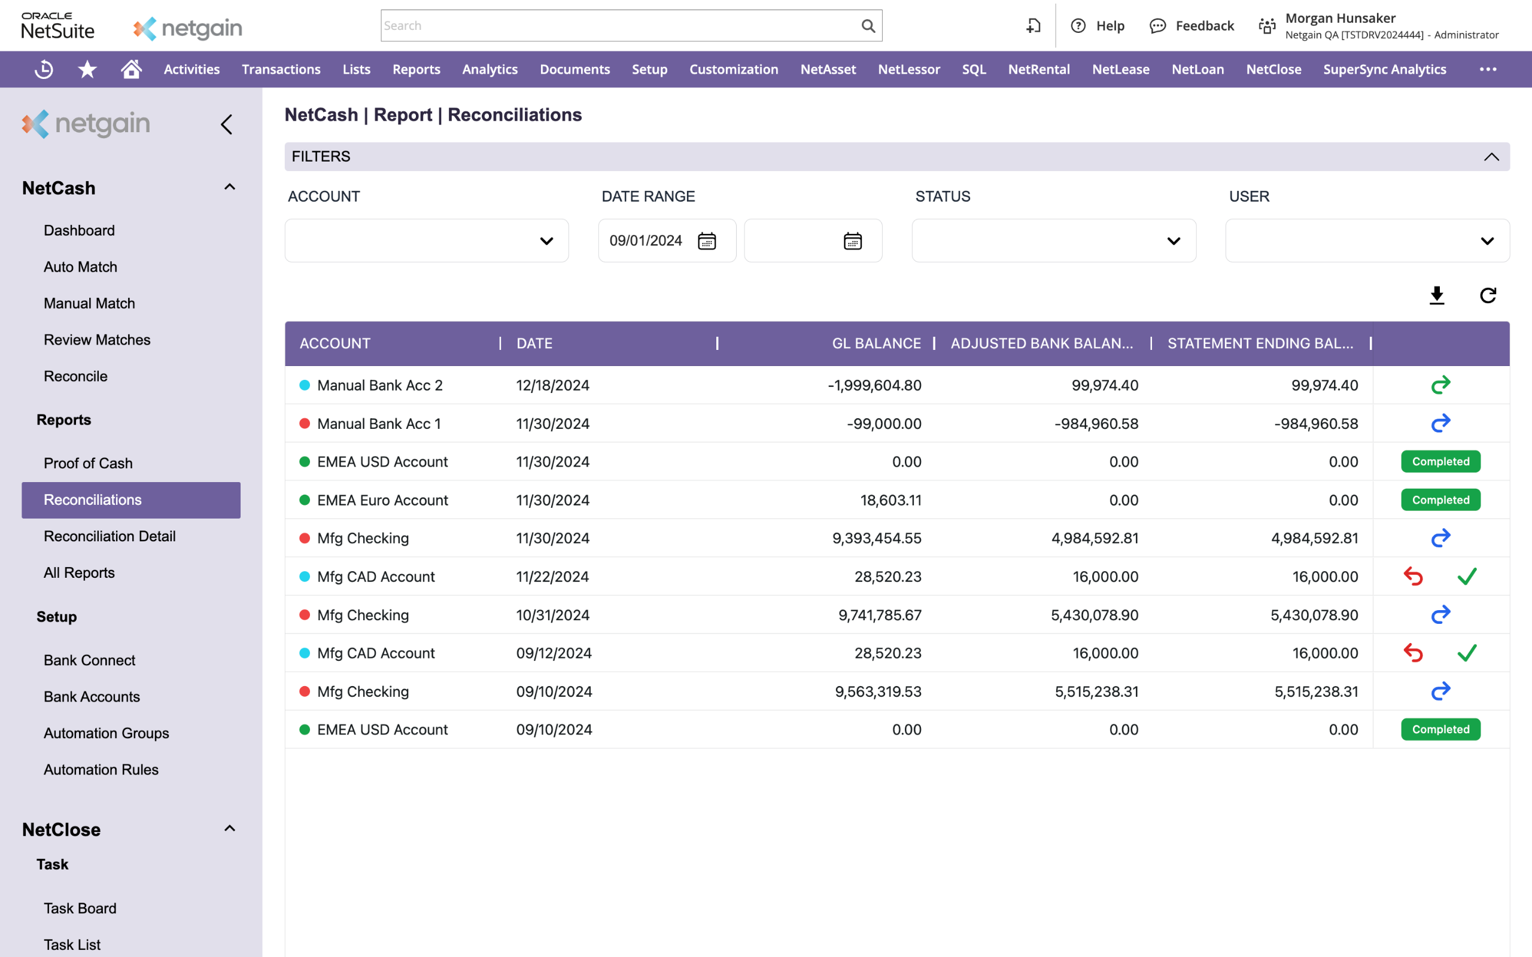Click green checkmark for Mfg CAD Account 09/12/2024

click(1467, 653)
